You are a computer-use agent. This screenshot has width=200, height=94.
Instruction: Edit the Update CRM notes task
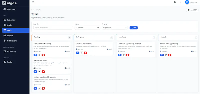(x=39, y=72)
